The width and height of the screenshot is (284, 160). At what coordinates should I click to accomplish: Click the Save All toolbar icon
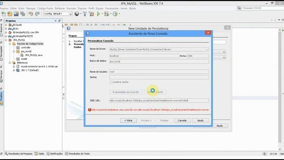coord(23,14)
